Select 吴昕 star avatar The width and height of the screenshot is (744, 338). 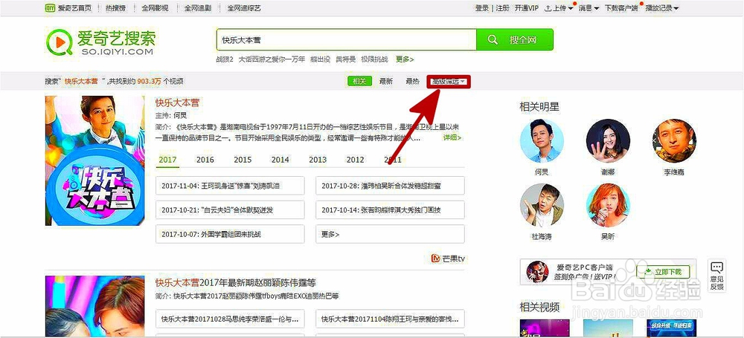pyautogui.click(x=608, y=205)
